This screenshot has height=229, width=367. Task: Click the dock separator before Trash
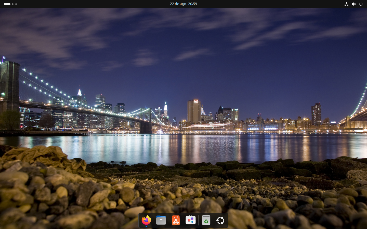pos(199,220)
